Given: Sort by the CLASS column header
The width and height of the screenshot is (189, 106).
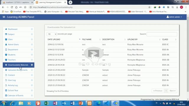Looking at the screenshot, I should pyautogui.click(x=169, y=39).
